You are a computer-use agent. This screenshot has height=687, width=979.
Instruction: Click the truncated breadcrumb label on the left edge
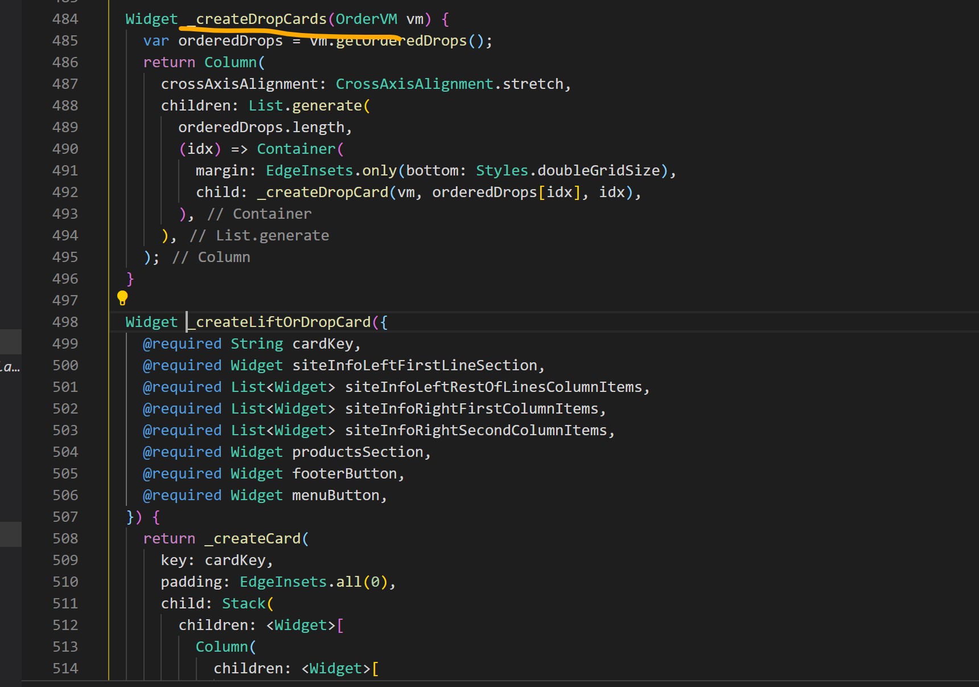click(10, 367)
